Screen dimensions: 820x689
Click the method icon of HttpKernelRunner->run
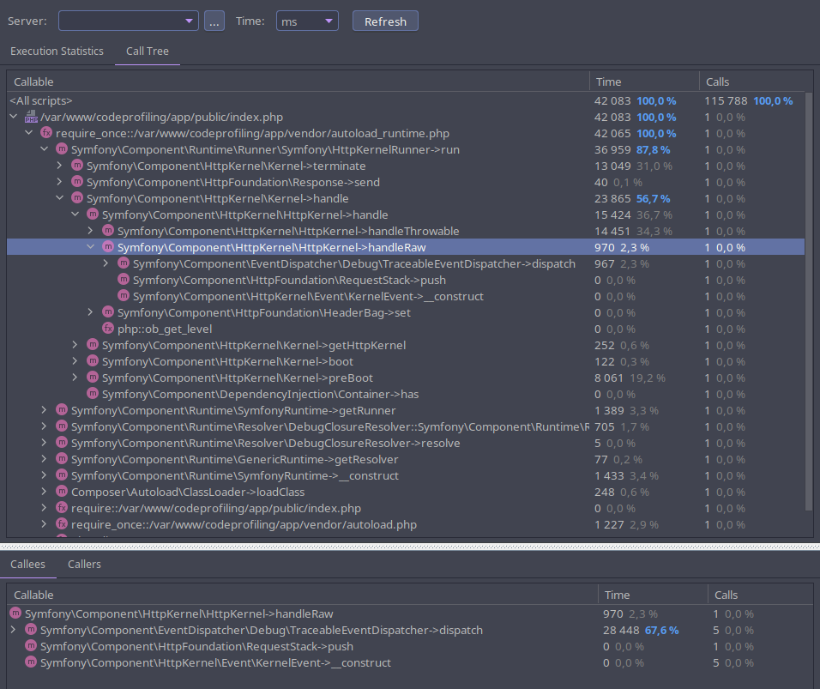coord(62,149)
